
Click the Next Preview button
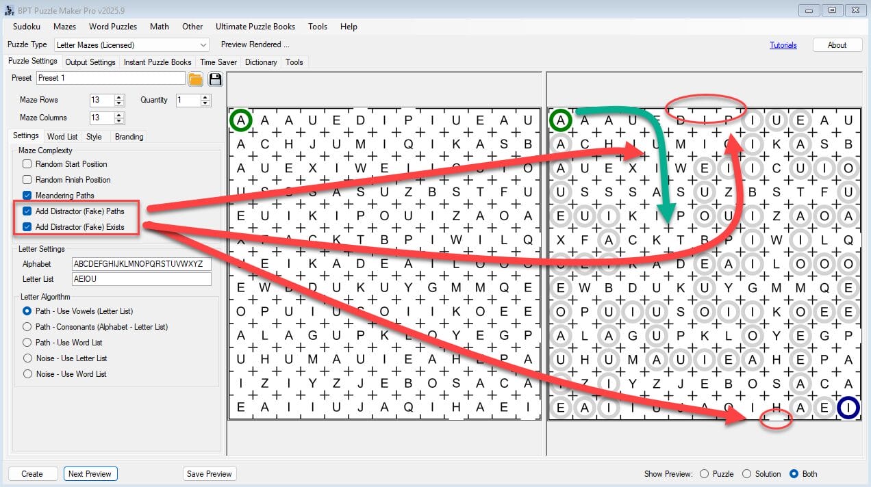point(90,474)
